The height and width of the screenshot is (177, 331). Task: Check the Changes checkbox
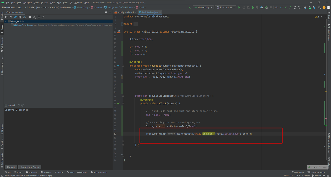coord(9,21)
